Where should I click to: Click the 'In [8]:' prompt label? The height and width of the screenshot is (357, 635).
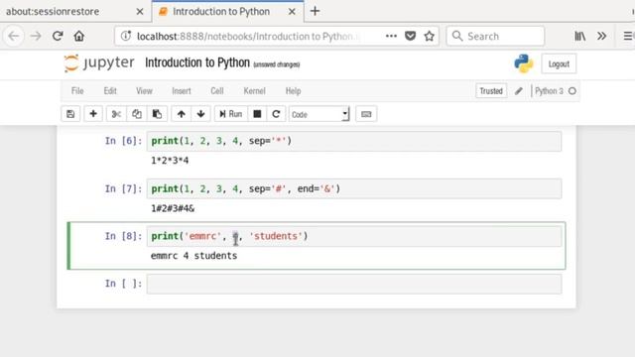pyautogui.click(x=123, y=236)
